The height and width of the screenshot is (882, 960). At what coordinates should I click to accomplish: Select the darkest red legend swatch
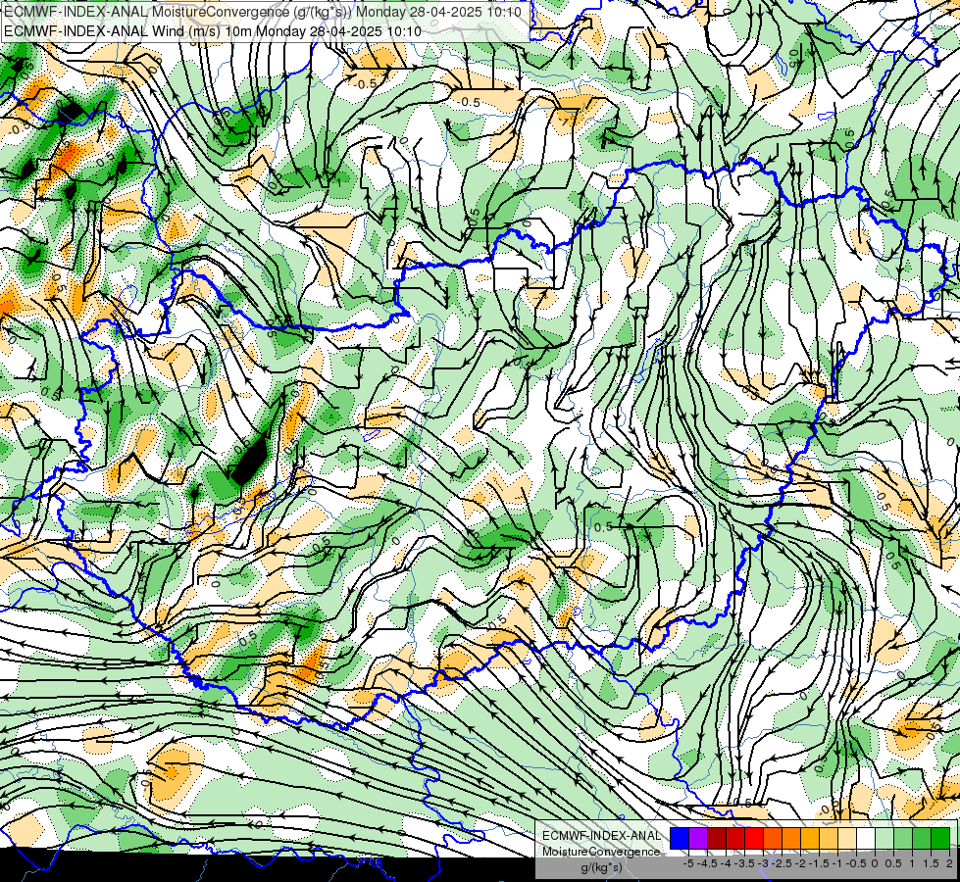717,838
